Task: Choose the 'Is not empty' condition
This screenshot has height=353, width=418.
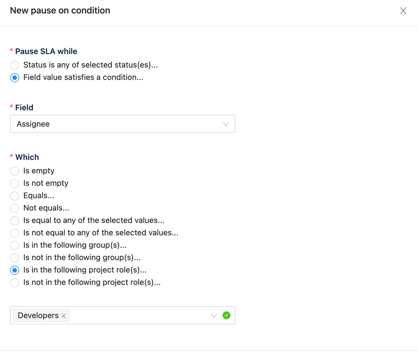Action: [15, 184]
